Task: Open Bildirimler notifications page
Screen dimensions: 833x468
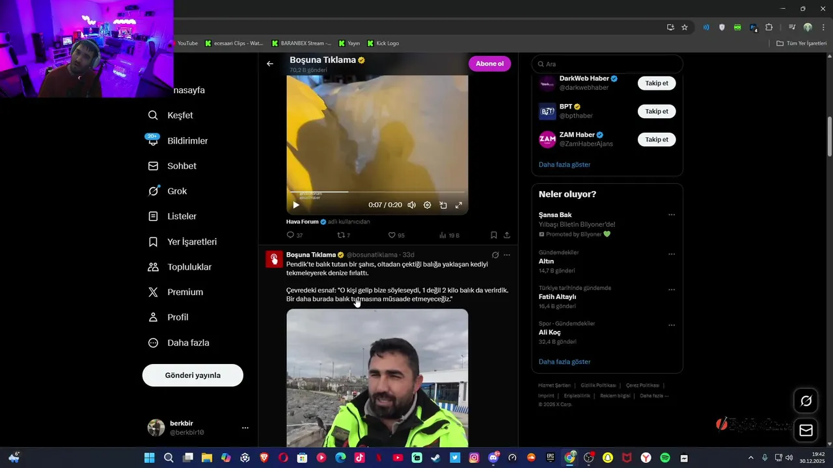Action: click(x=178, y=140)
